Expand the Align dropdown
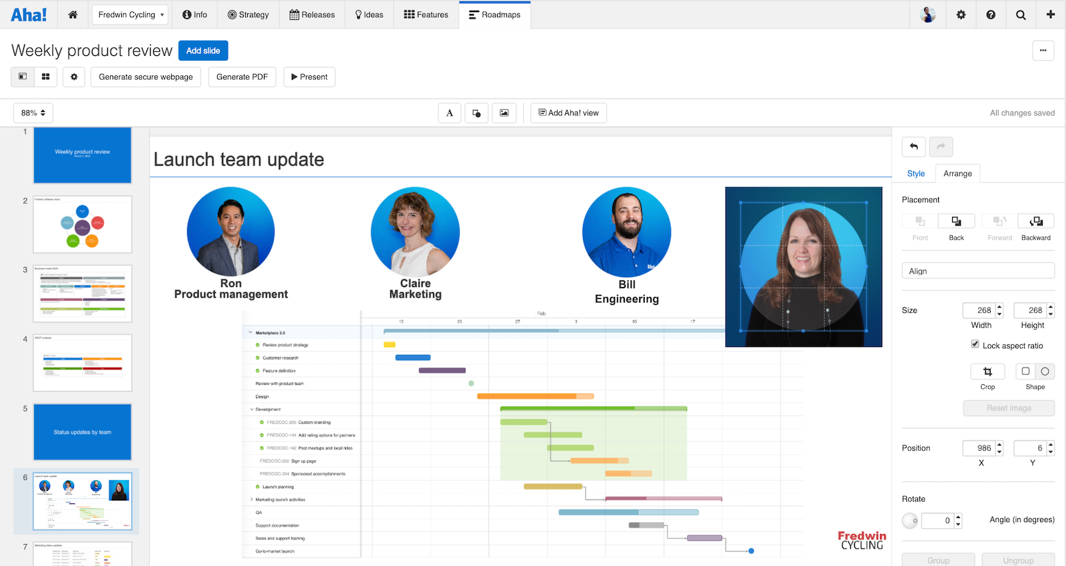Screen dimensions: 1066x566 coord(978,271)
